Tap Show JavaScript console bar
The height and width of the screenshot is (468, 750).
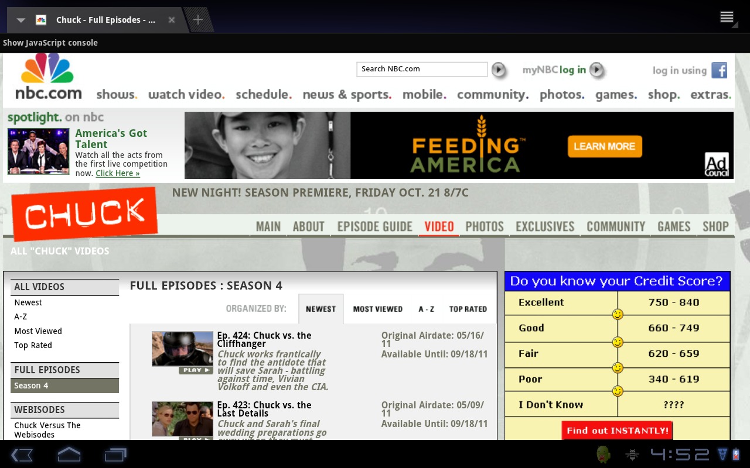pos(375,43)
